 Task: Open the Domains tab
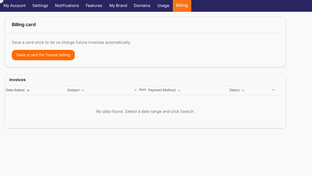[x=142, y=6]
